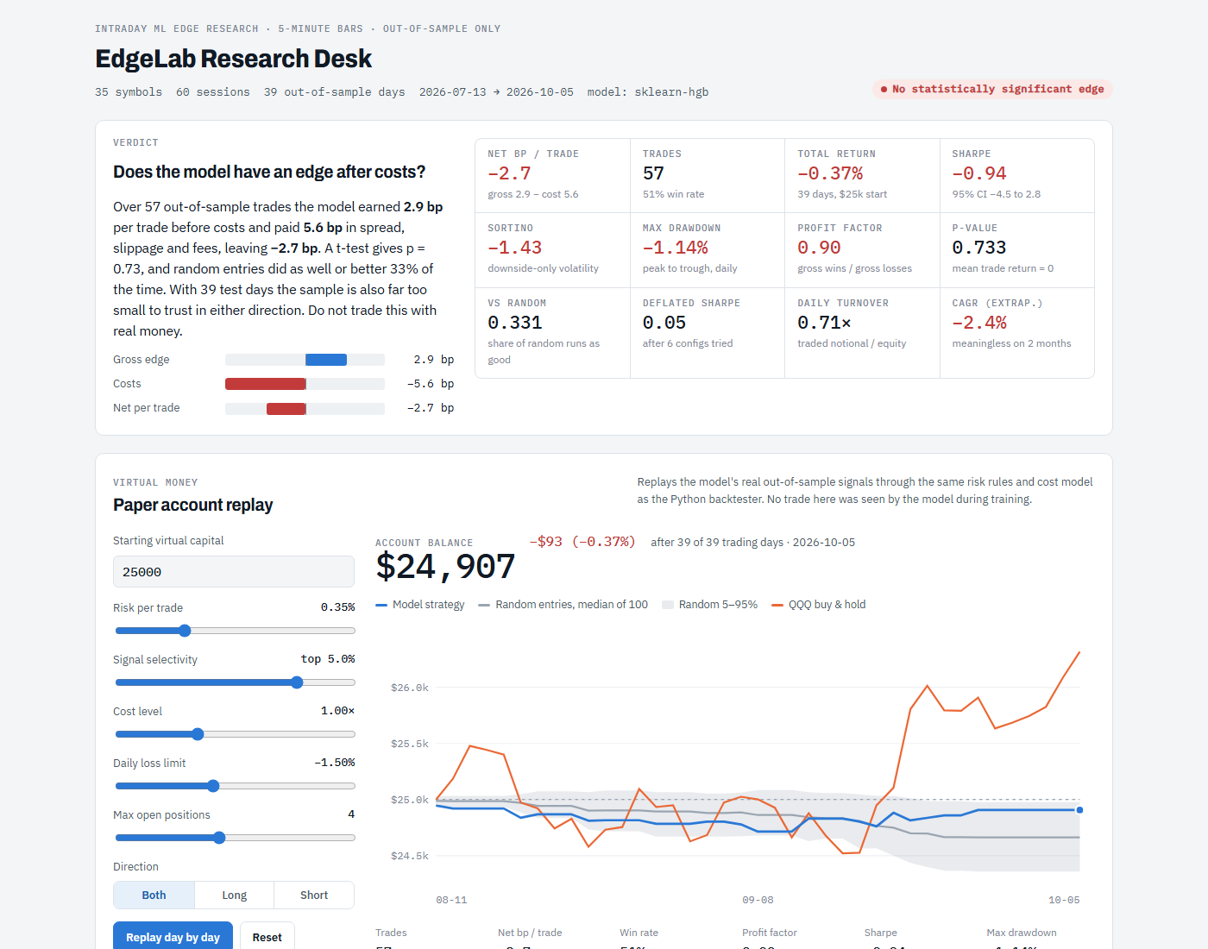Click the red Costs bar
The height and width of the screenshot is (949, 1208).
click(265, 384)
